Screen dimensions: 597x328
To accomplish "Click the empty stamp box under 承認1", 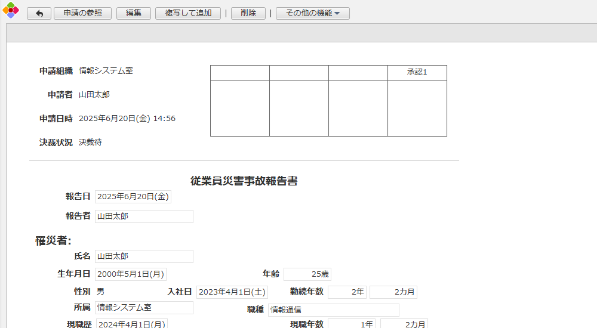I will click(417, 108).
